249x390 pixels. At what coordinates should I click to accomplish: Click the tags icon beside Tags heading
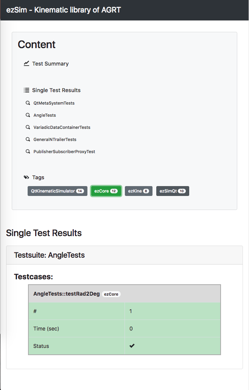click(26, 177)
